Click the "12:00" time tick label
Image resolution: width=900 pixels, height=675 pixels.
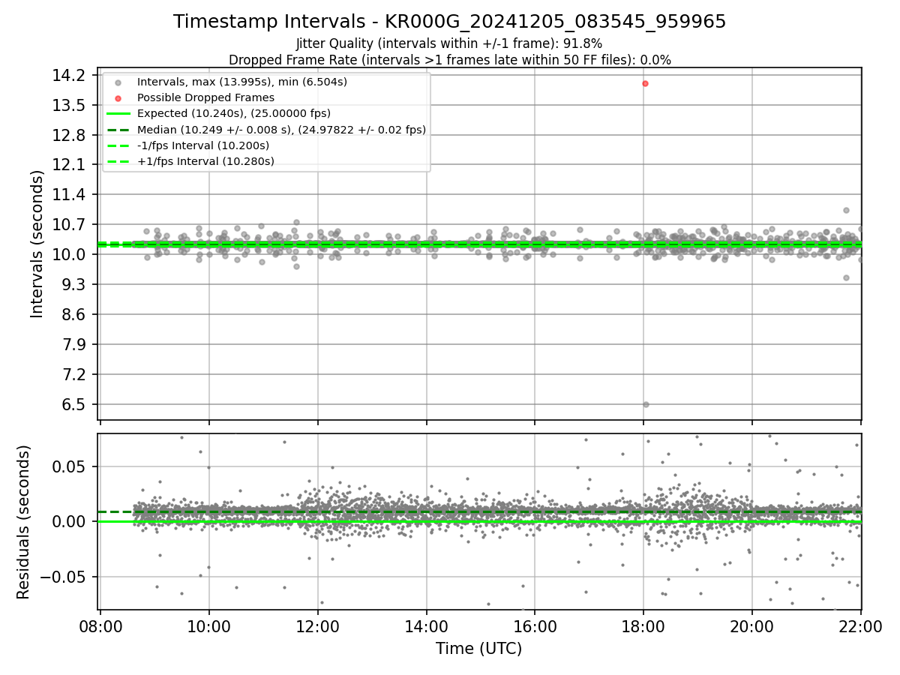point(318,627)
